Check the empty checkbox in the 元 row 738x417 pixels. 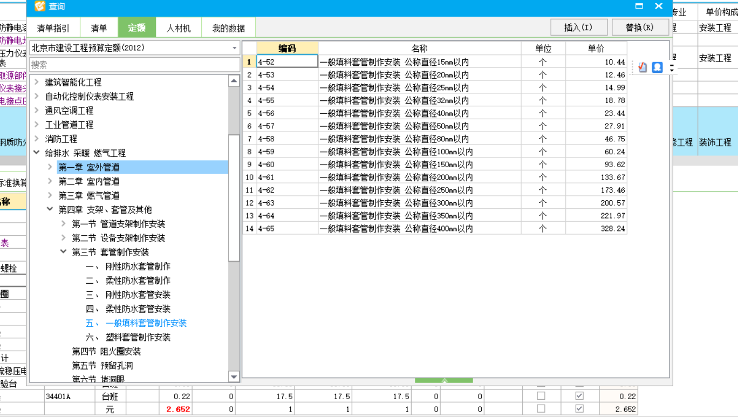(x=541, y=409)
